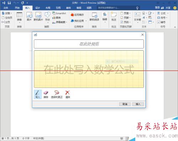Expand the 我的应用 dropdown arrow
Screen dimensions: 178x141
coord(86,21)
